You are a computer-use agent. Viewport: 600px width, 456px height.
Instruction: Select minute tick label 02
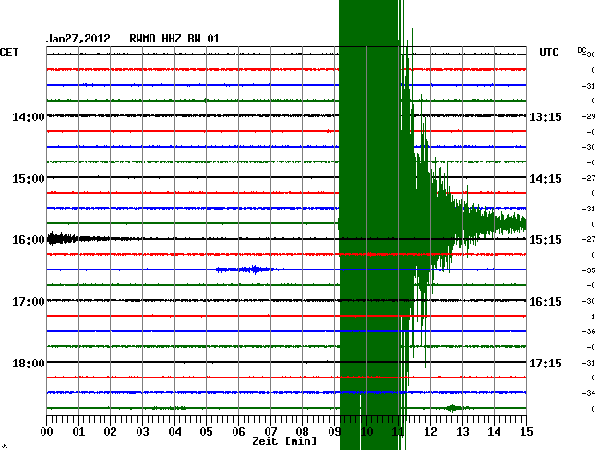tap(110, 432)
